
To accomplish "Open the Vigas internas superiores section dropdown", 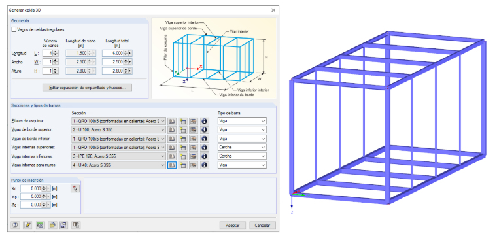I will (x=118, y=147).
